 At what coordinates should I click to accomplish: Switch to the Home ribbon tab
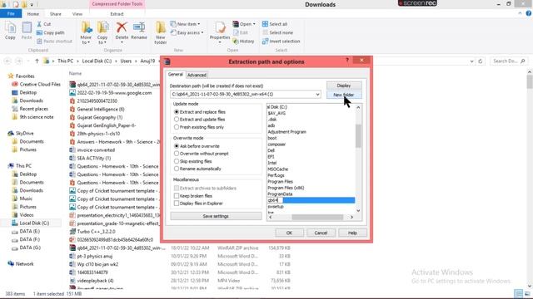point(33,14)
